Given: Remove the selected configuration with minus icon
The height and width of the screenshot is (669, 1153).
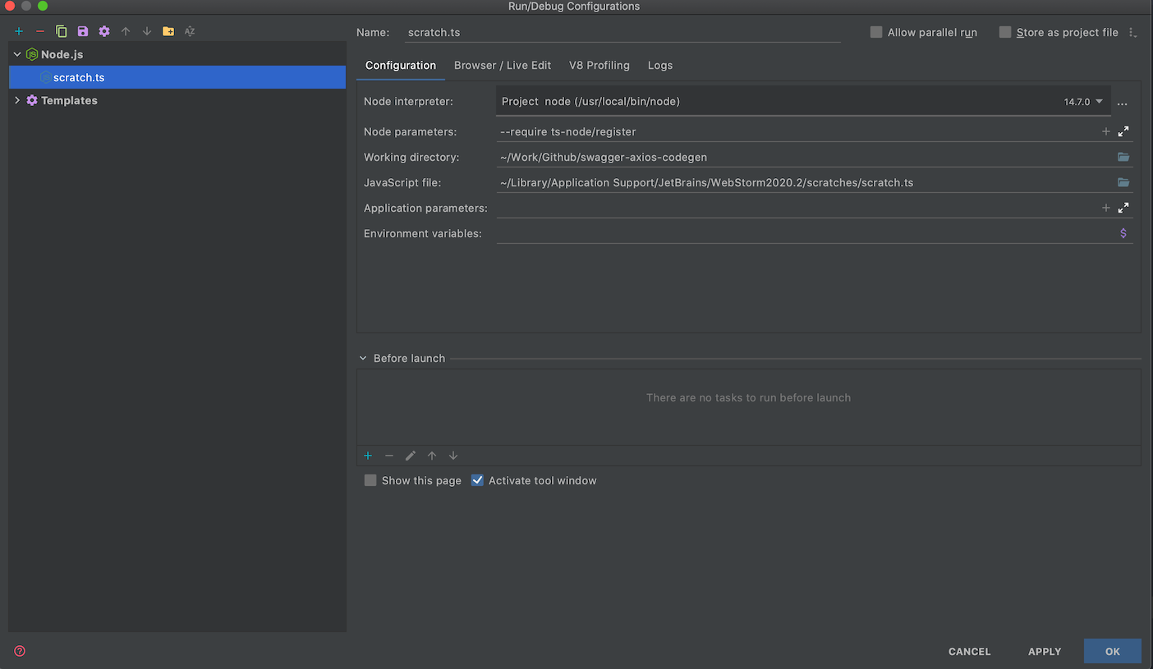Looking at the screenshot, I should [40, 31].
